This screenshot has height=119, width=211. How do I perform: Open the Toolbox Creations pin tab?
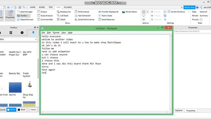pos(33,33)
